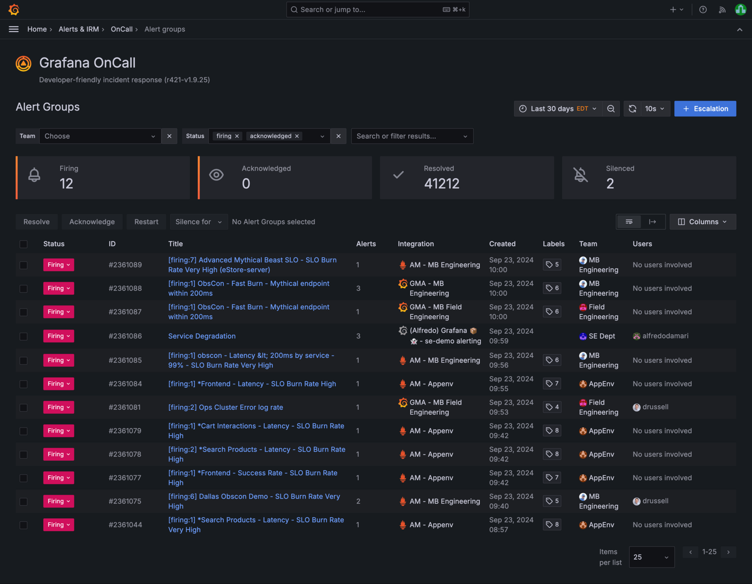752x584 pixels.
Task: Click the Acknowledged eye stat card
Action: tap(285, 178)
